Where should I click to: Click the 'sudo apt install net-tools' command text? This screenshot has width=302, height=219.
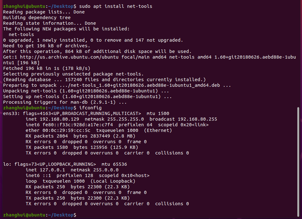[116, 6]
